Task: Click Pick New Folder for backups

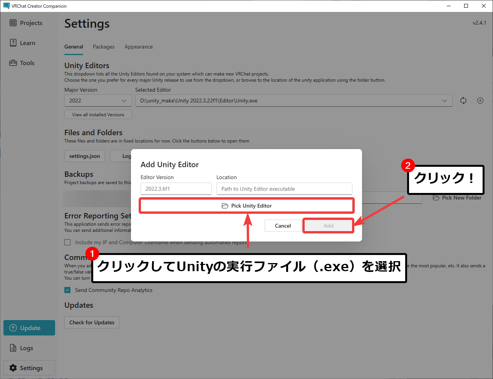Action: click(457, 198)
